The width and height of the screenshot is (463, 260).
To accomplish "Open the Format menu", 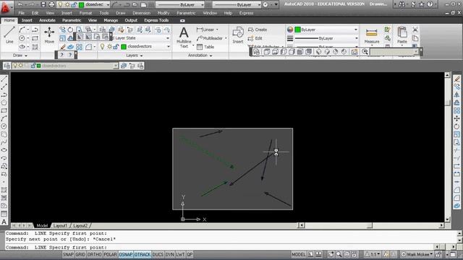I will coord(85,13).
